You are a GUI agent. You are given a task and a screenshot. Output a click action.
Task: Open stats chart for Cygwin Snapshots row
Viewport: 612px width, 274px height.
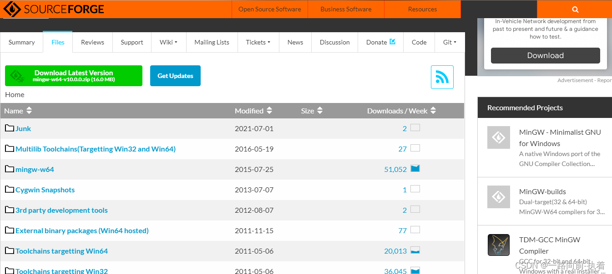point(415,189)
